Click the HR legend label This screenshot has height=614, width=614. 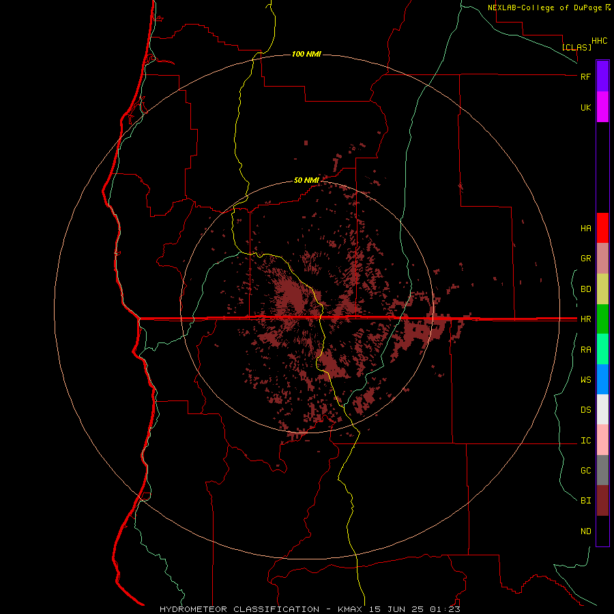(x=585, y=319)
